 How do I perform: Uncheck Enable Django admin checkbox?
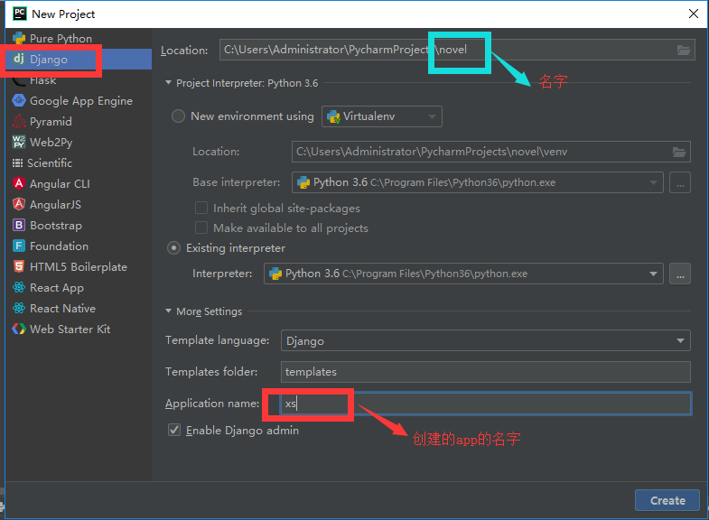(174, 430)
